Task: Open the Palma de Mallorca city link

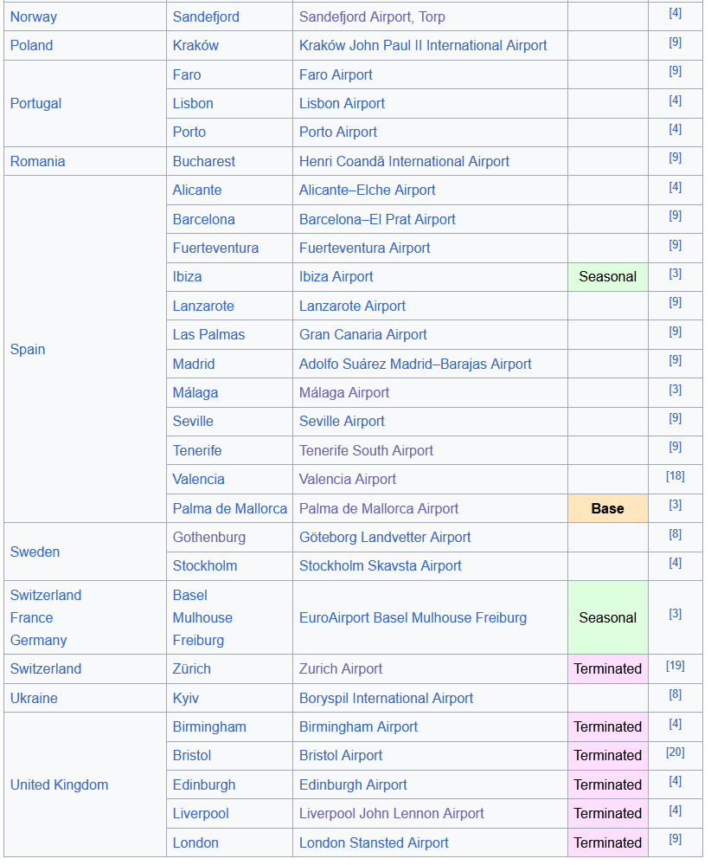Action: (x=230, y=508)
